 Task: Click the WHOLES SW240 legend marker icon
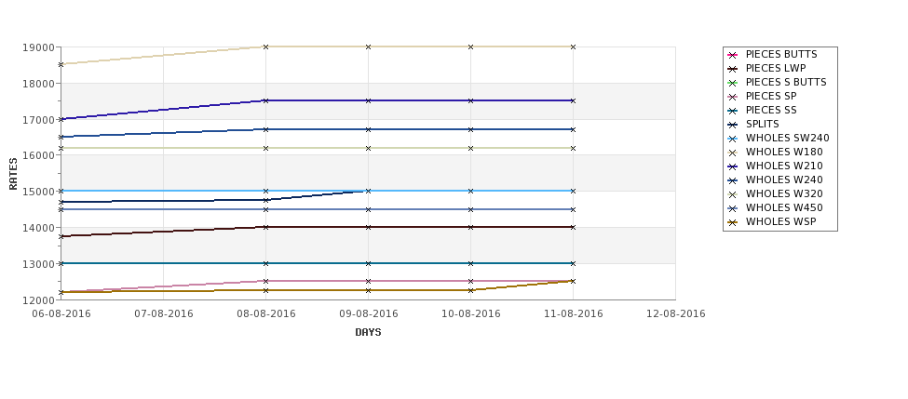(x=733, y=139)
